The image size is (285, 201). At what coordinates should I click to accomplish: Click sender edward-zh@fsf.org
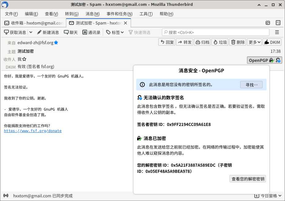(36, 43)
